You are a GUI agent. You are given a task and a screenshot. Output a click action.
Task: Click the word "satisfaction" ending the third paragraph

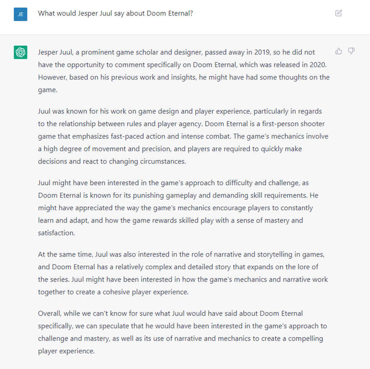point(56,233)
